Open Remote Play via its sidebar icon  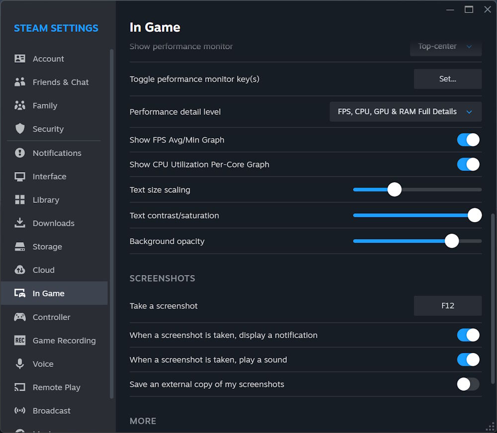point(19,387)
